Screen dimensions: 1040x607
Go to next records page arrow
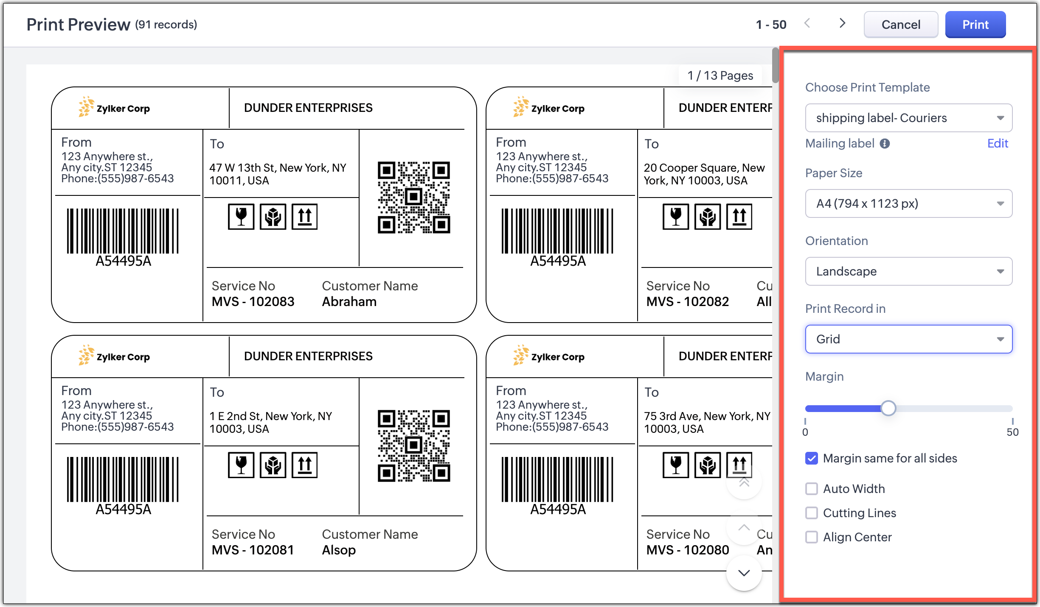click(x=843, y=24)
